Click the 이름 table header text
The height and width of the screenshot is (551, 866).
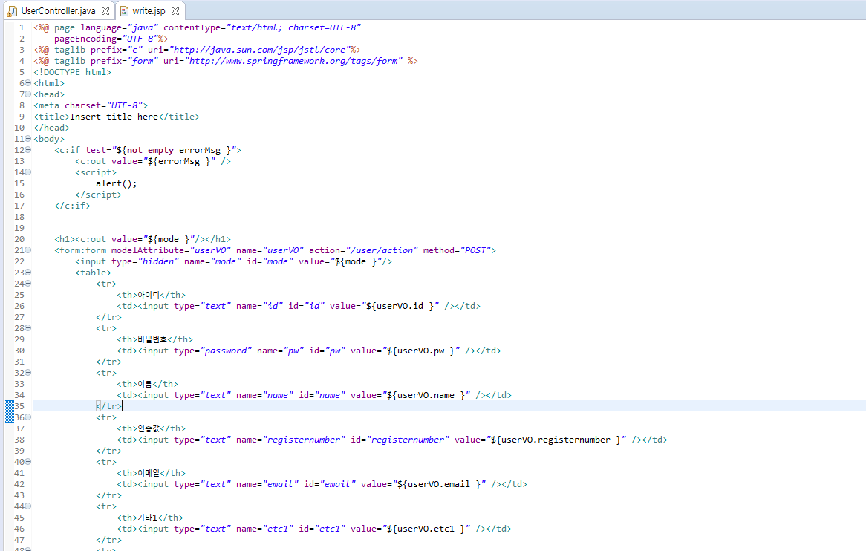click(x=145, y=384)
